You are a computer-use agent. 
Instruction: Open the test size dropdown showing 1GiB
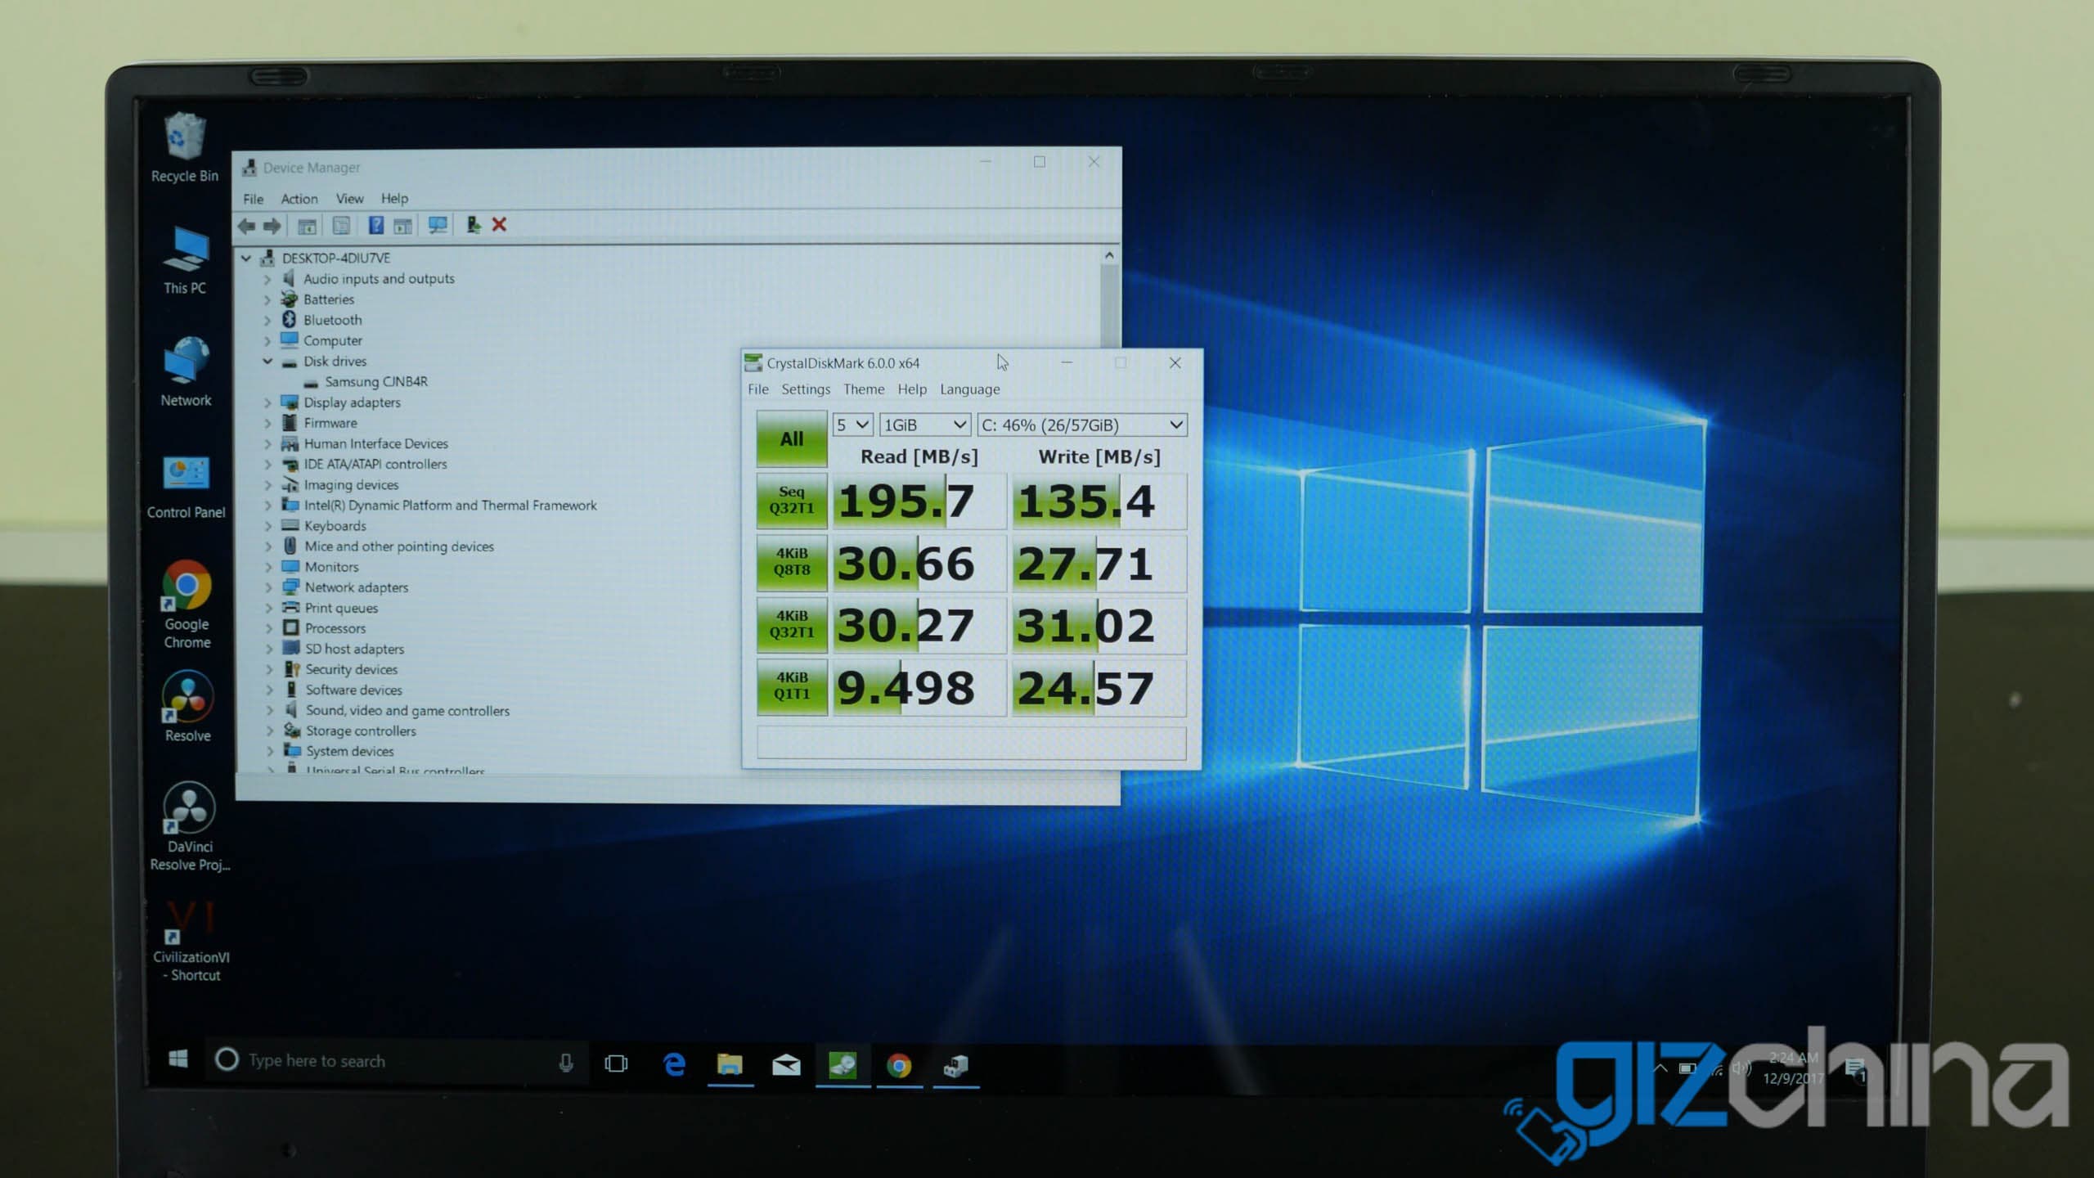(924, 425)
